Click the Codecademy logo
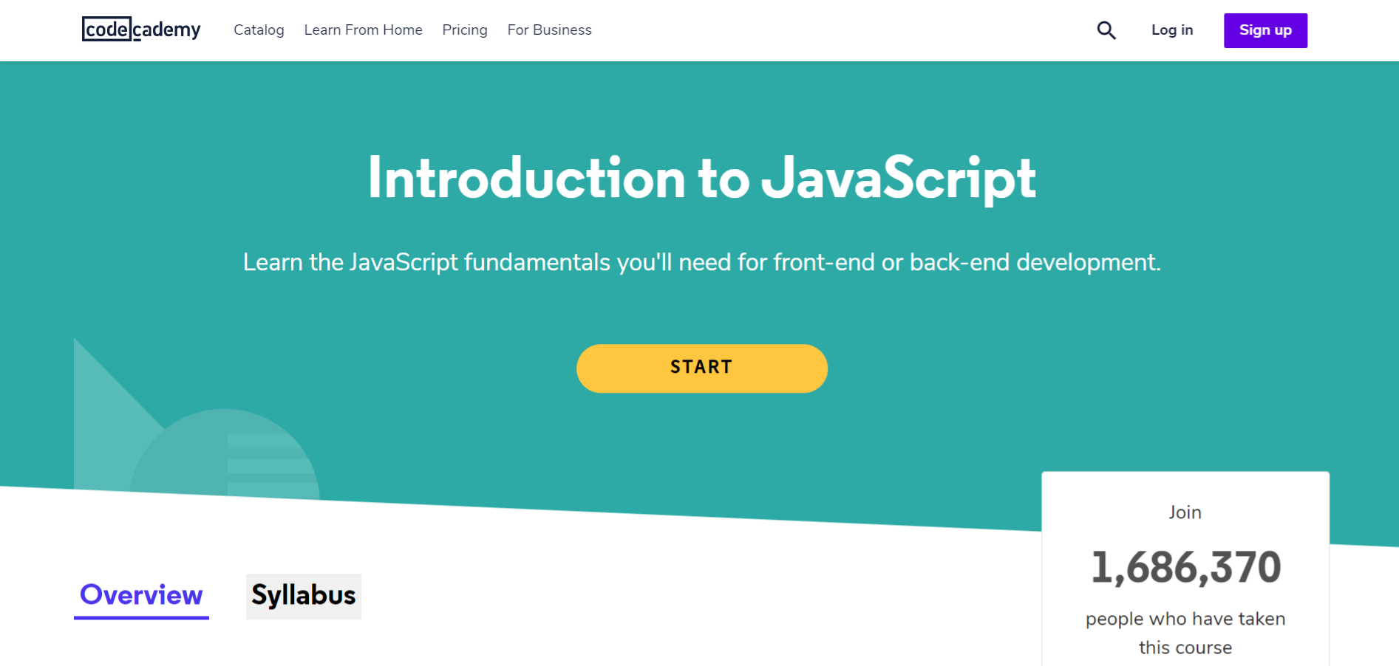Image resolution: width=1399 pixels, height=666 pixels. [141, 30]
